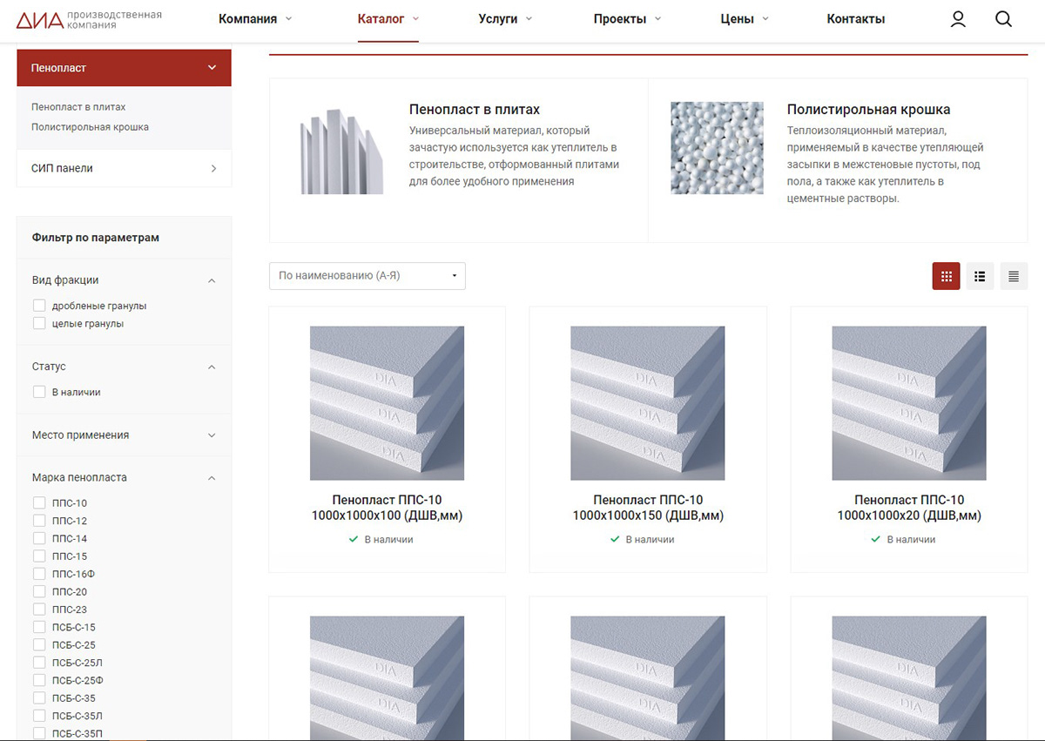Image resolution: width=1045 pixels, height=741 pixels.
Task: Open the Услуги menu
Action: (x=505, y=19)
